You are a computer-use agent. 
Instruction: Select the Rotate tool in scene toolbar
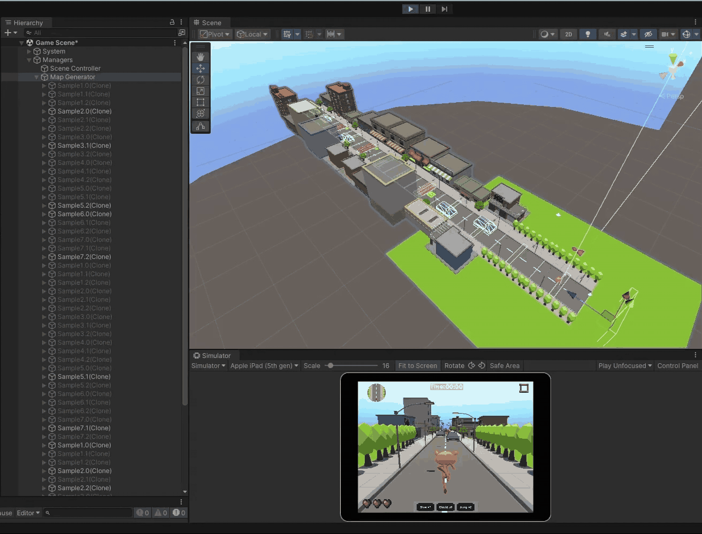[201, 80]
